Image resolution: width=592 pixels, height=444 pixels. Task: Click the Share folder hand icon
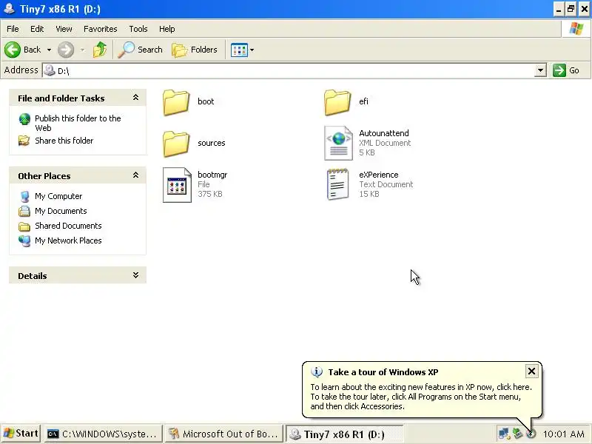pyautogui.click(x=24, y=141)
